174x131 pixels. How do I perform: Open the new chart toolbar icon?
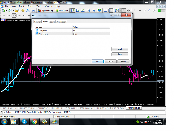point(3,10)
